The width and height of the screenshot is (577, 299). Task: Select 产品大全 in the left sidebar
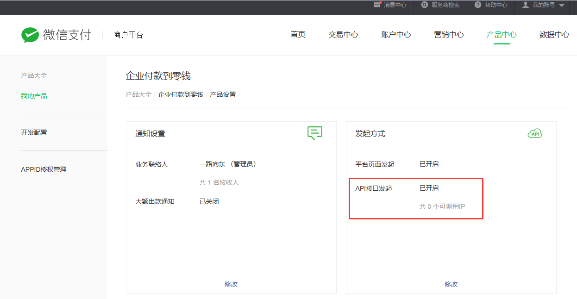click(34, 75)
